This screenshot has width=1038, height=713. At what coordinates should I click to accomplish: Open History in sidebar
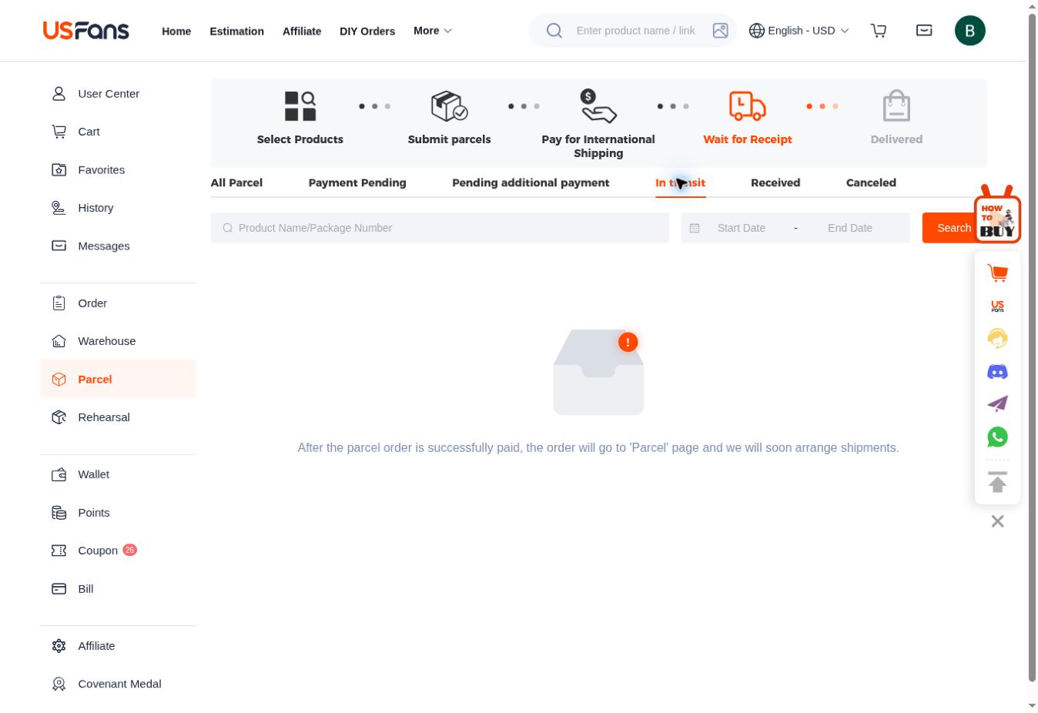click(x=118, y=208)
